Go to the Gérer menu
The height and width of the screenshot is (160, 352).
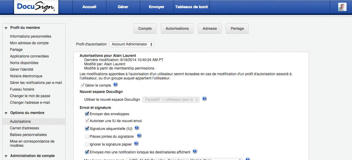(123, 7)
